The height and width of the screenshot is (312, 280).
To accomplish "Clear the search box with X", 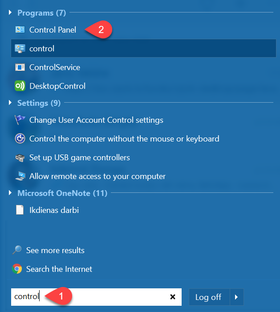I will coord(173,297).
